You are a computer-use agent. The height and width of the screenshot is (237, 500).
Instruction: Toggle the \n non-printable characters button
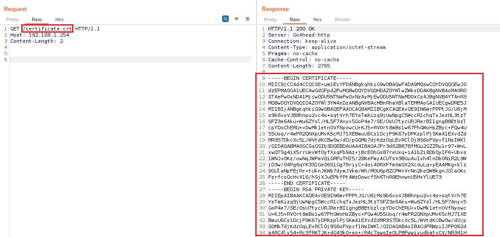tap(237, 19)
